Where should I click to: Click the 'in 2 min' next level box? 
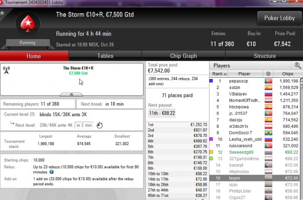point(84,125)
